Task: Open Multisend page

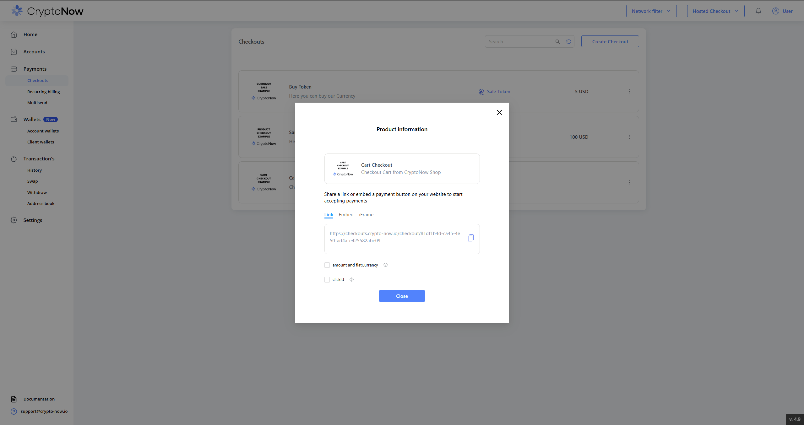Action: tap(37, 103)
